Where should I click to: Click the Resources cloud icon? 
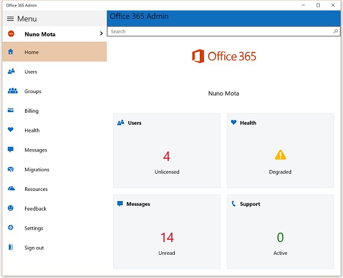click(x=11, y=189)
